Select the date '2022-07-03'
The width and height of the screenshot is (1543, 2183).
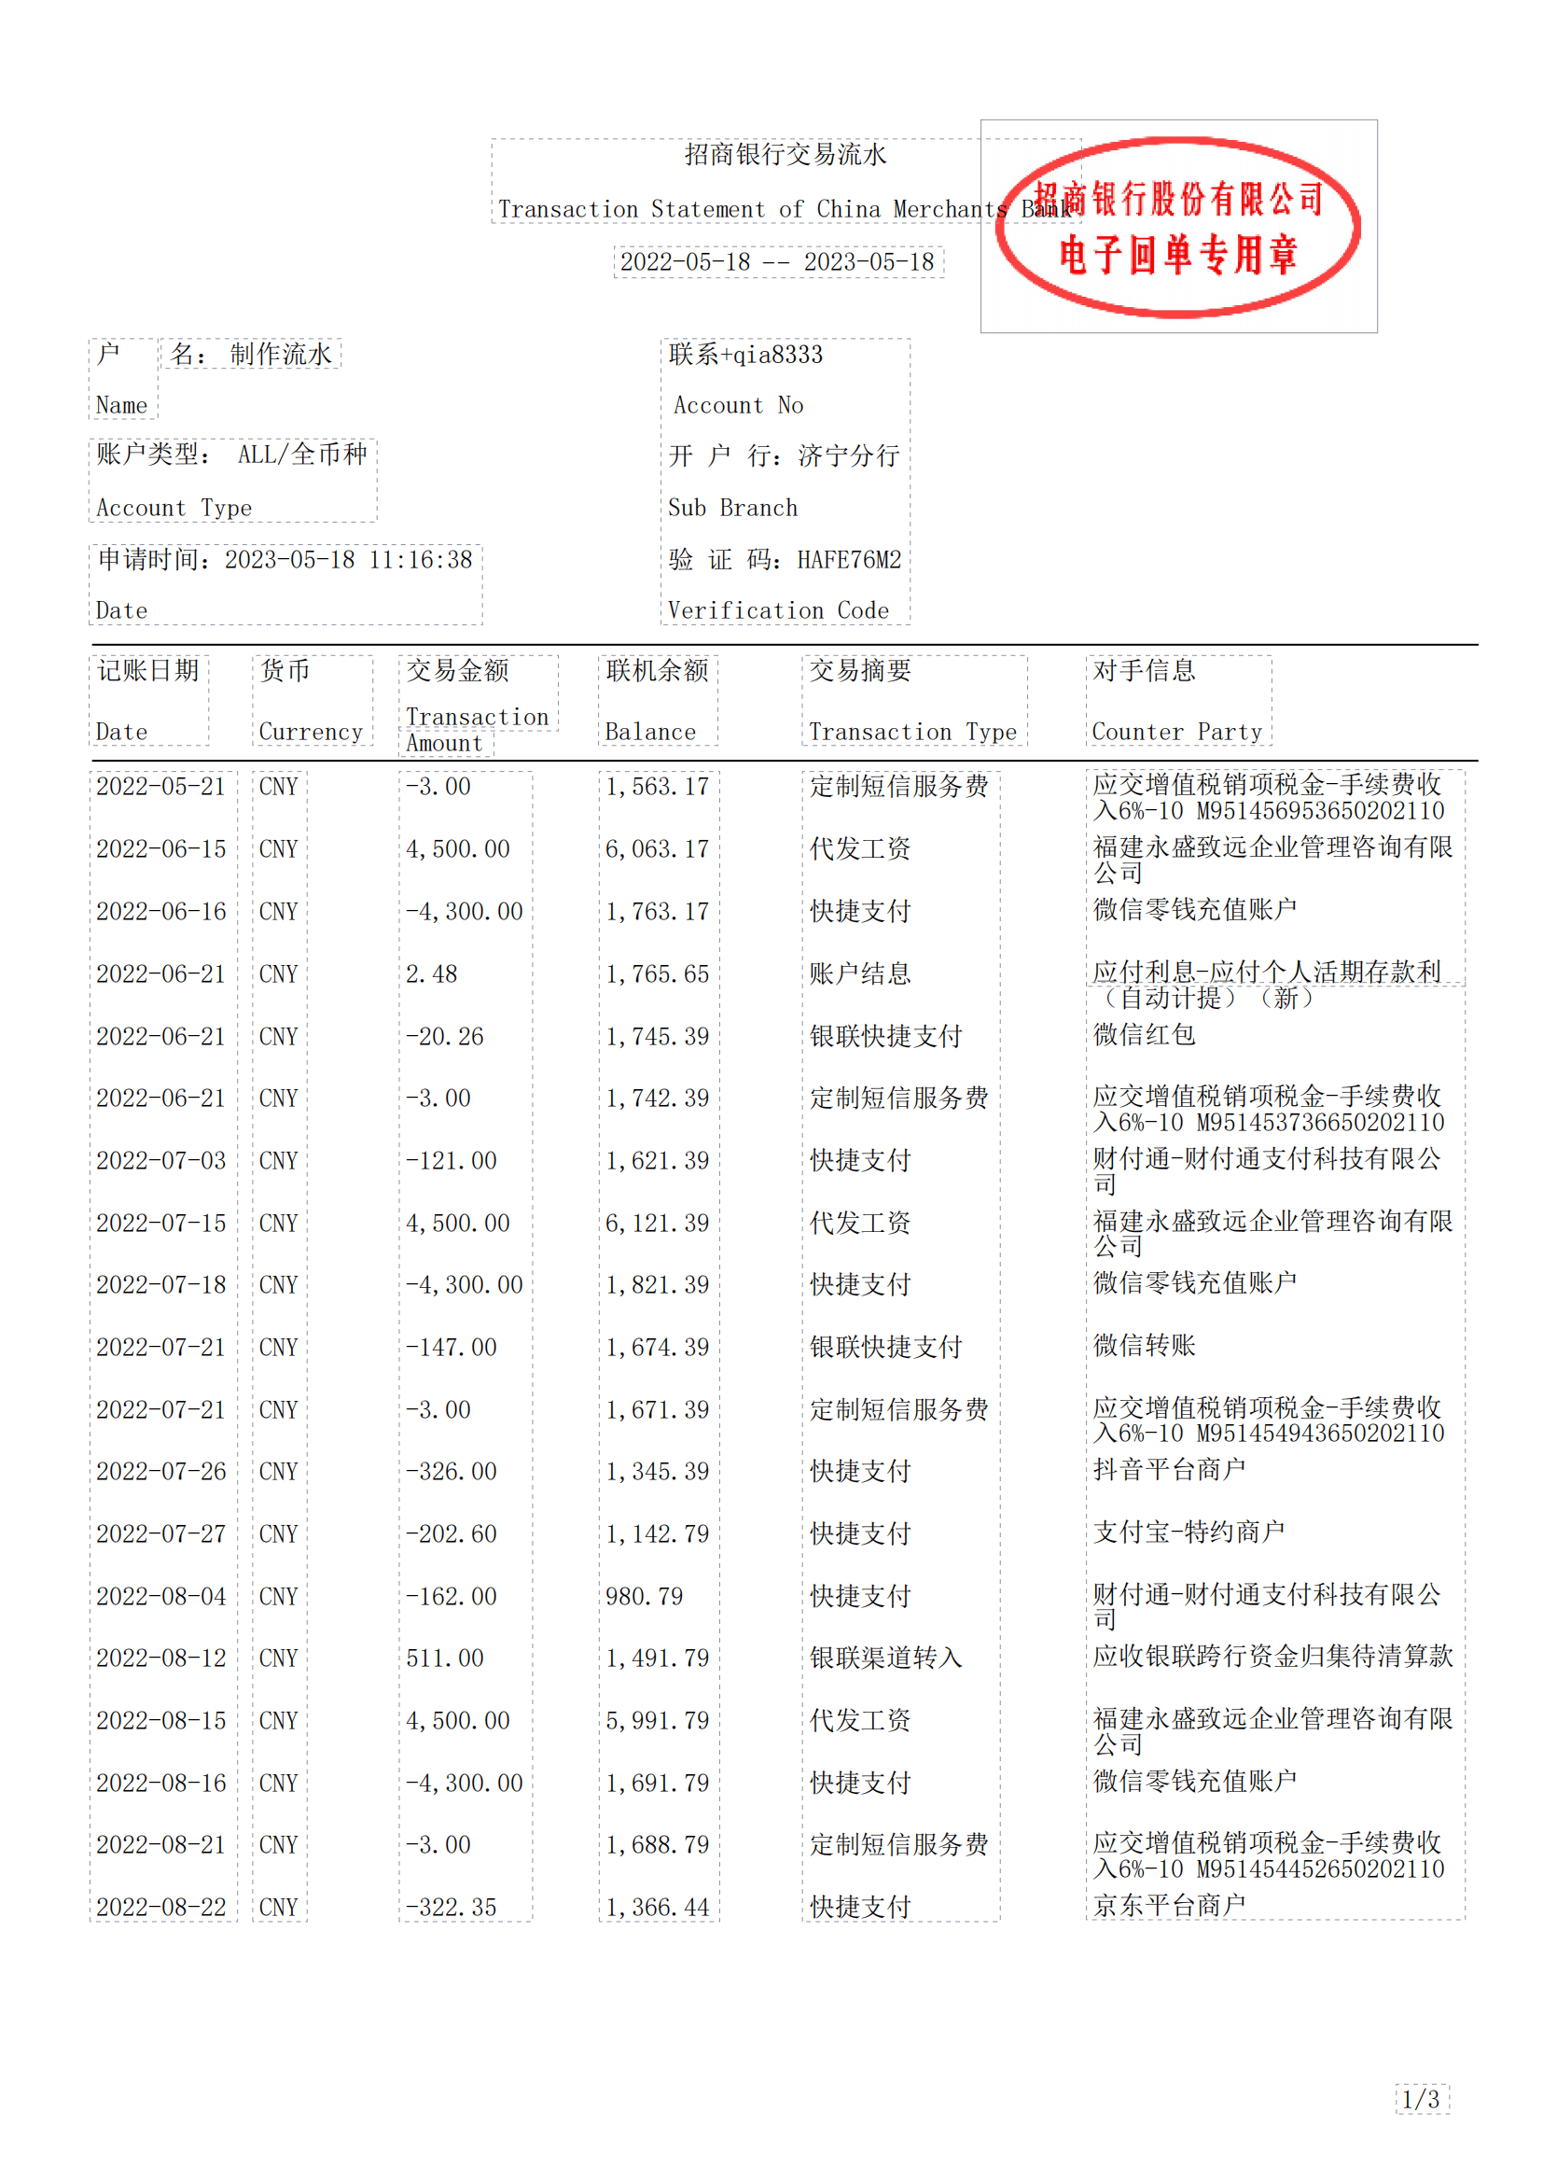tap(161, 1160)
